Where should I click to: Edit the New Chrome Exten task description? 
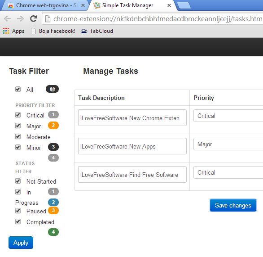tap(132, 118)
